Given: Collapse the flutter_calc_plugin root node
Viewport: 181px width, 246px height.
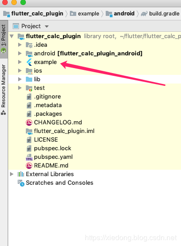Looking at the screenshot, I should (x=12, y=36).
